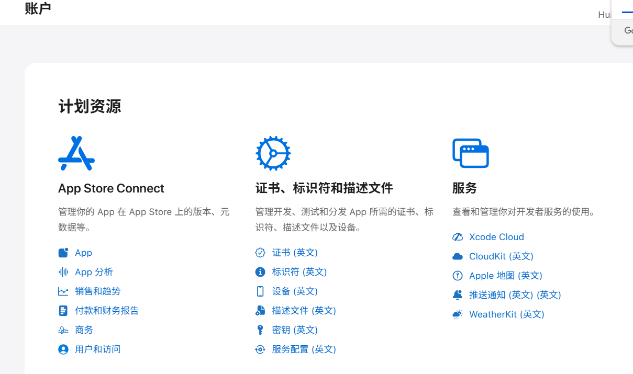
Task: Click the seal icon beside 证书 (英文)
Action: coord(260,253)
